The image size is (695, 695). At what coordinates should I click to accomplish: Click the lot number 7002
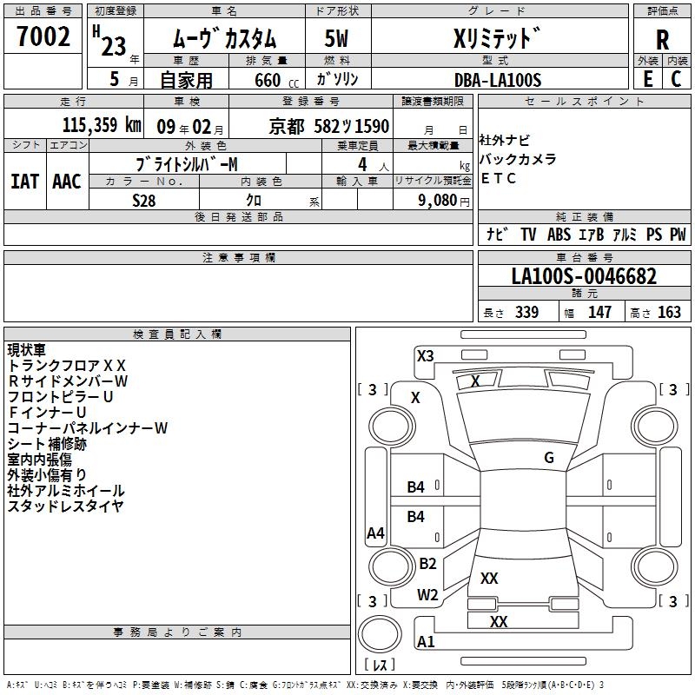43,36
